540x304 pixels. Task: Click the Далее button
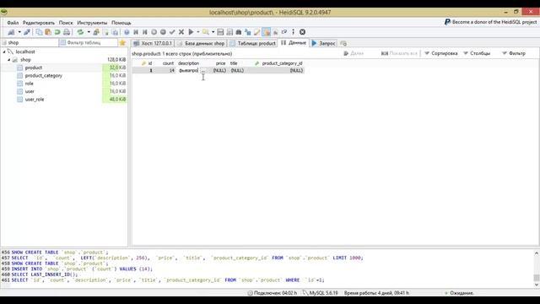tap(354, 53)
